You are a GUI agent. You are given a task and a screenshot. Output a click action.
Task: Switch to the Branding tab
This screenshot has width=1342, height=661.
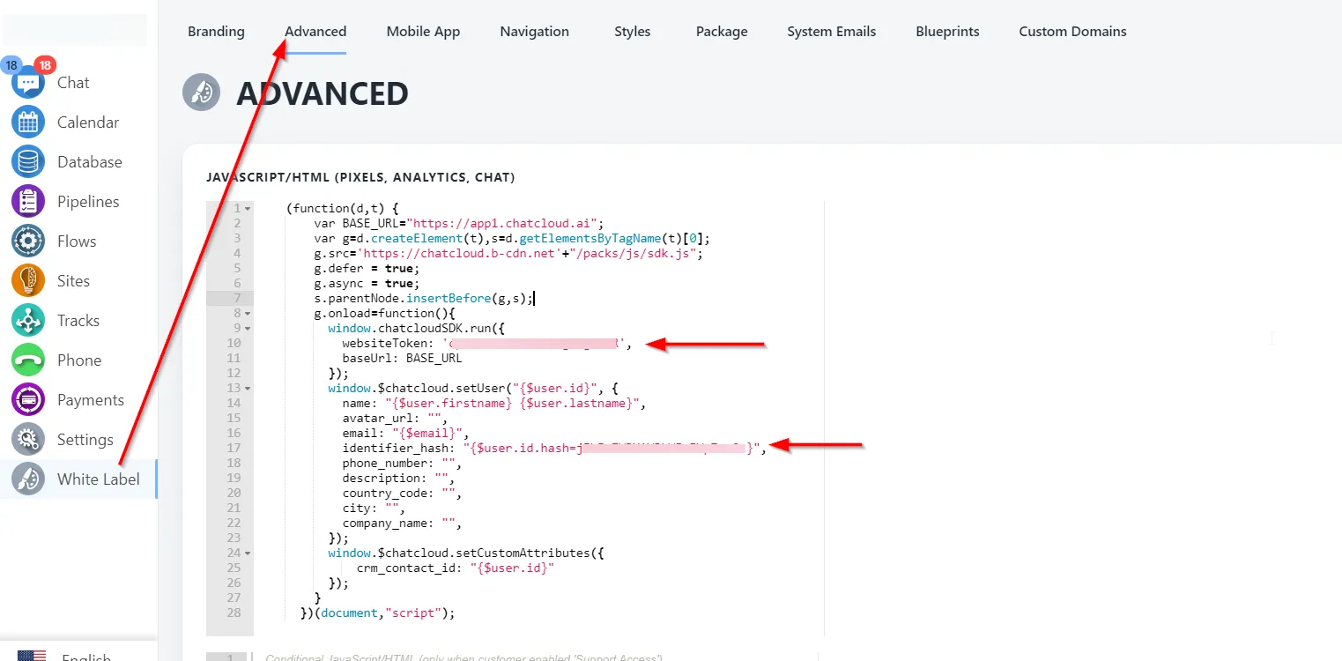[x=216, y=31]
